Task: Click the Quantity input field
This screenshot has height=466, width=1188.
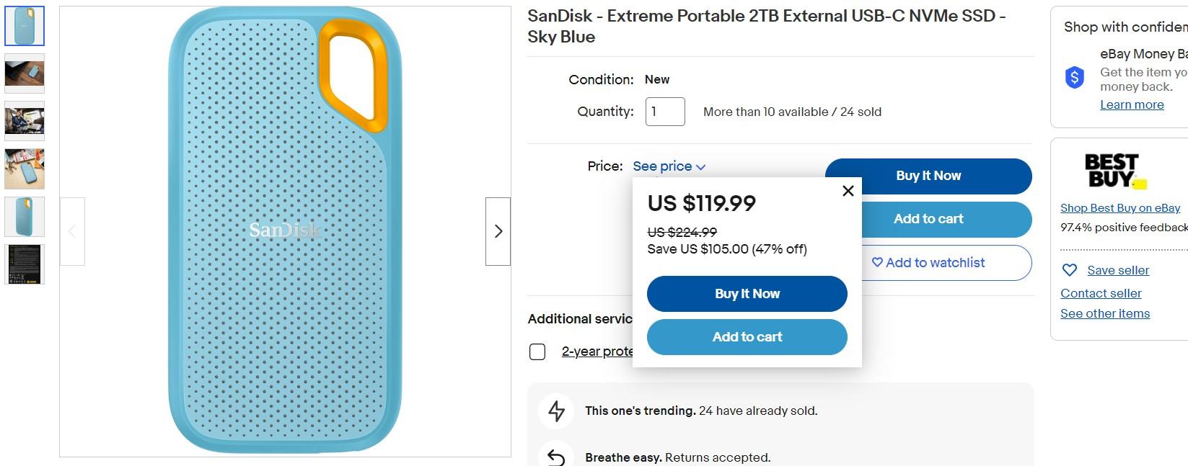Action: click(664, 112)
